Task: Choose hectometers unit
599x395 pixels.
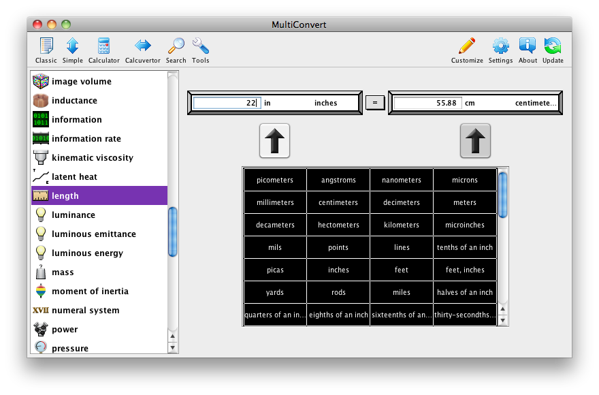Action: click(338, 225)
